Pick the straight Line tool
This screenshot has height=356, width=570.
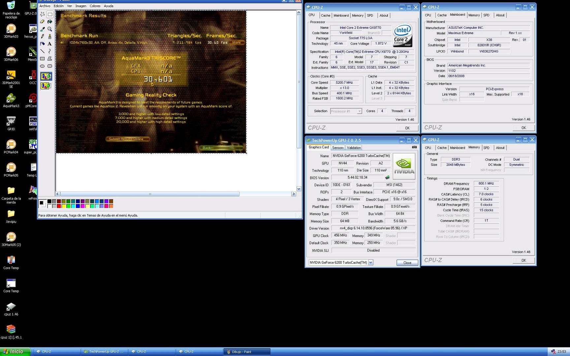click(43, 51)
